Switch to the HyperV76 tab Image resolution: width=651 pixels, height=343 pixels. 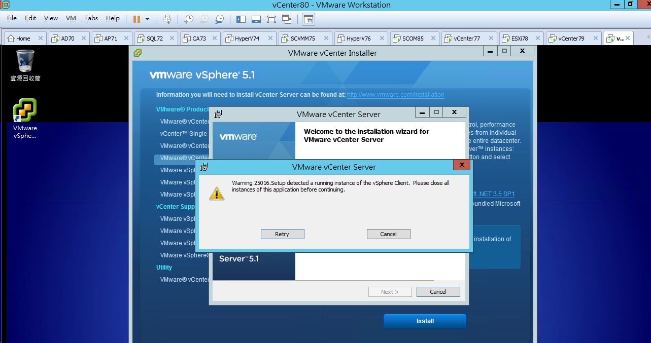pos(359,39)
